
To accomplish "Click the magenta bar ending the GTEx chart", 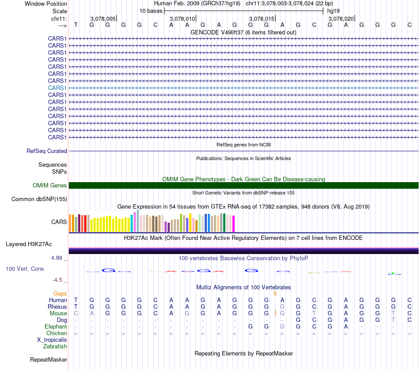I will [x=234, y=224].
